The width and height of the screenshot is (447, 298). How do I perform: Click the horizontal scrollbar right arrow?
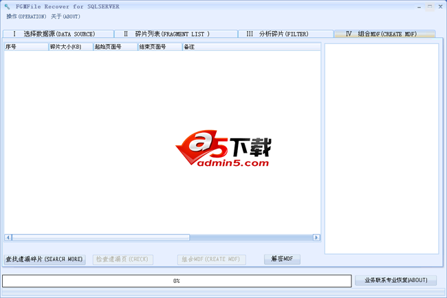[x=316, y=237]
